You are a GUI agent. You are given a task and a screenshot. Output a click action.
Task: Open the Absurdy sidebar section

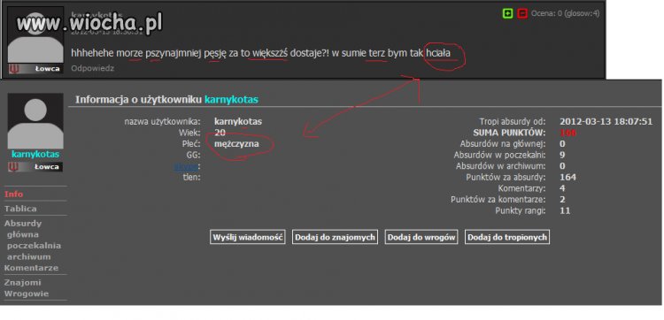23,223
